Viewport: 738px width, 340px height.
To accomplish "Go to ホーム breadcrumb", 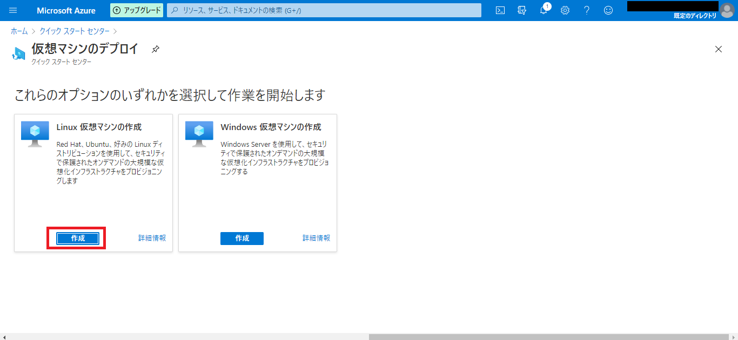I will coord(19,31).
